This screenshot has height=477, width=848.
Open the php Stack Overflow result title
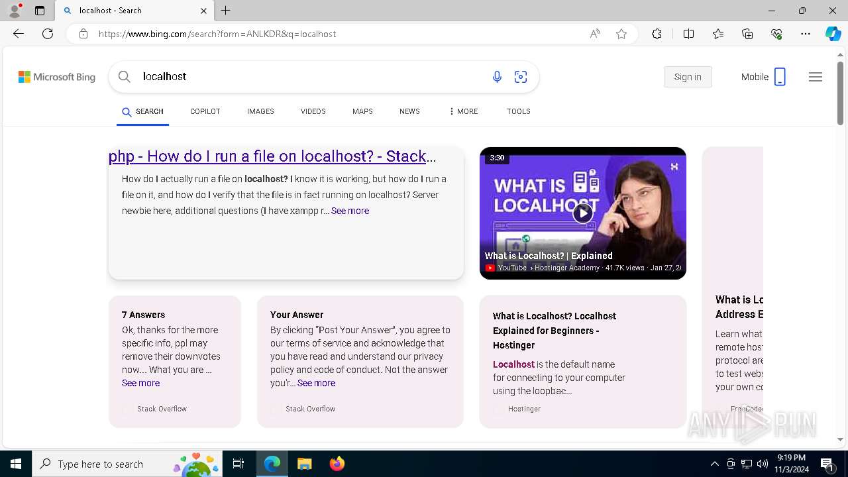pos(272,156)
